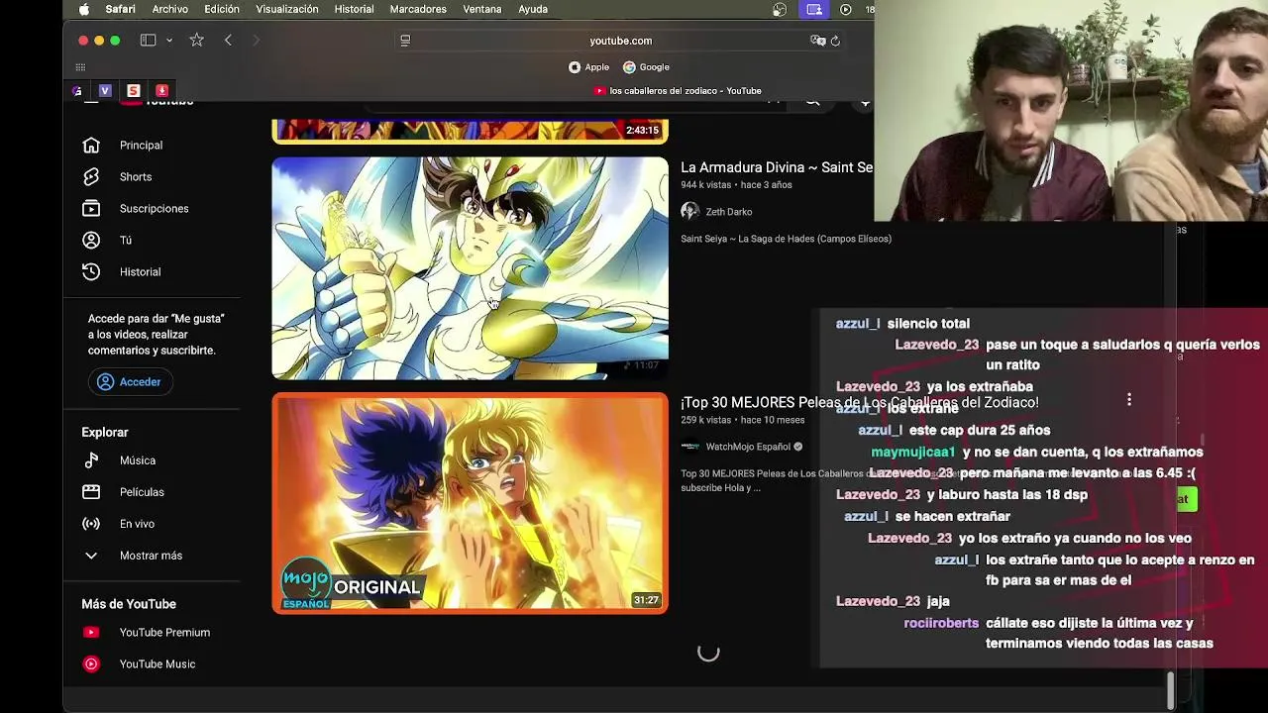Open the Apple menu
This screenshot has height=713, width=1268.
[x=84, y=9]
